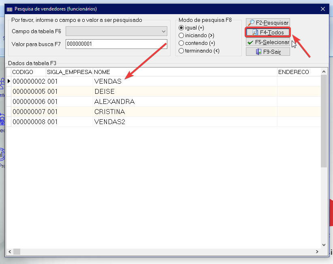Select the igual (=) search mode

[181, 28]
